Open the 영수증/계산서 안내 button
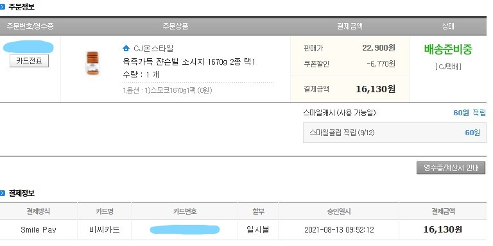493x246 pixels. pos(451,168)
